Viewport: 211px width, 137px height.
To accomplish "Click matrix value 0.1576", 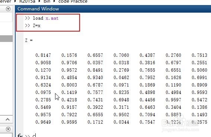I will [69, 55].
